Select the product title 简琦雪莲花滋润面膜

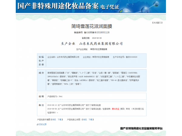click(92, 26)
